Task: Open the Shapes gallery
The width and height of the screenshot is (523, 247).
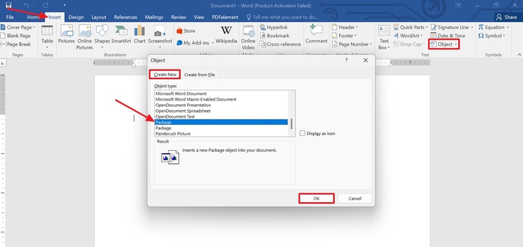Action: [x=102, y=37]
